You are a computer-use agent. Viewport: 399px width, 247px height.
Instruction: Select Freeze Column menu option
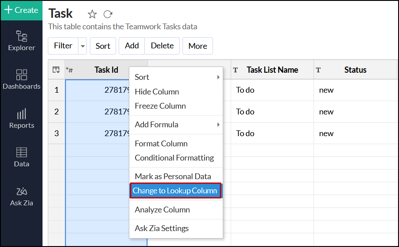point(160,106)
